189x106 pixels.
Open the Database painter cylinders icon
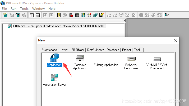tap(95, 15)
